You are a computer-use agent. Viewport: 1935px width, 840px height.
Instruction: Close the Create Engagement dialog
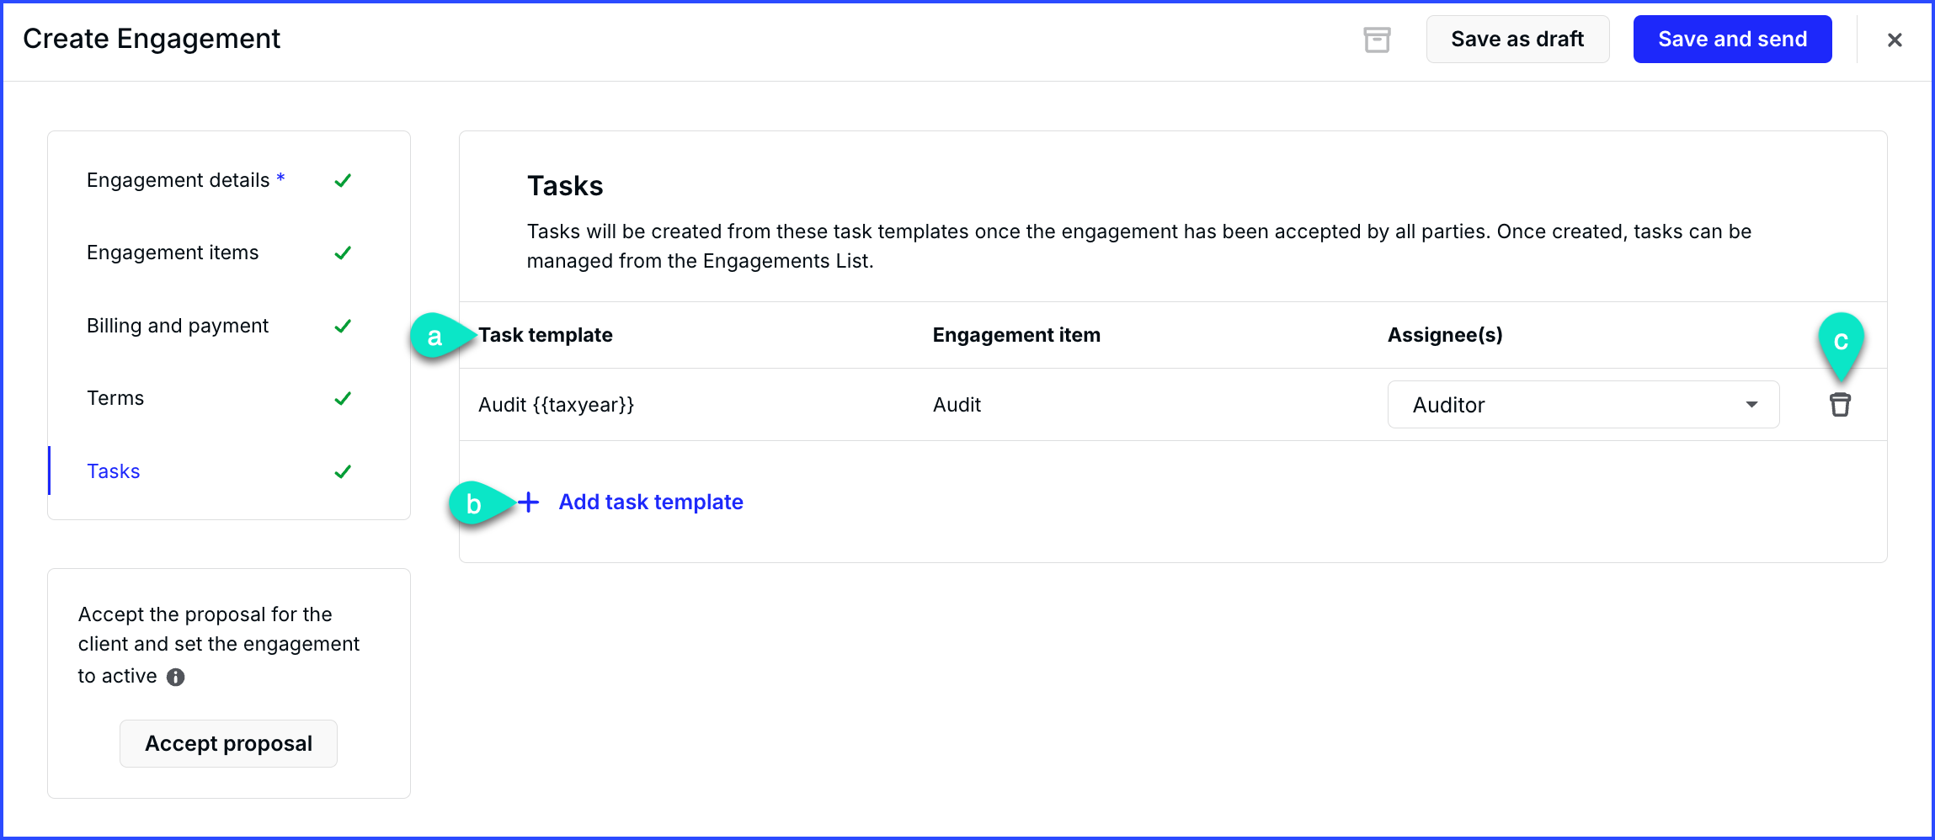click(1895, 40)
